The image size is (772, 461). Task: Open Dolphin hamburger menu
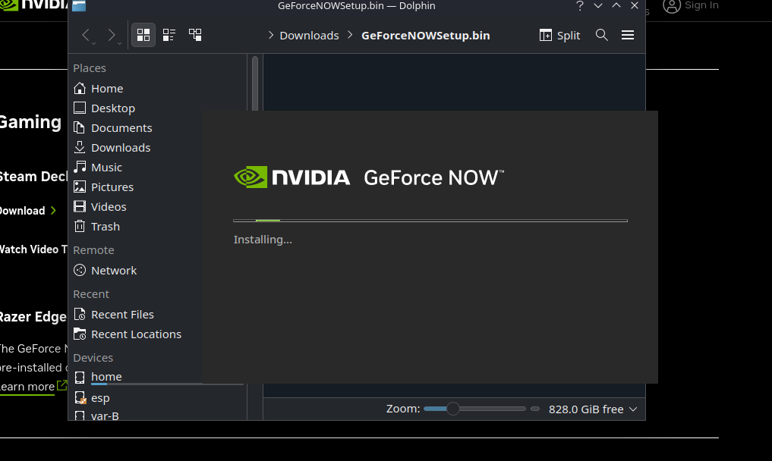click(x=628, y=35)
